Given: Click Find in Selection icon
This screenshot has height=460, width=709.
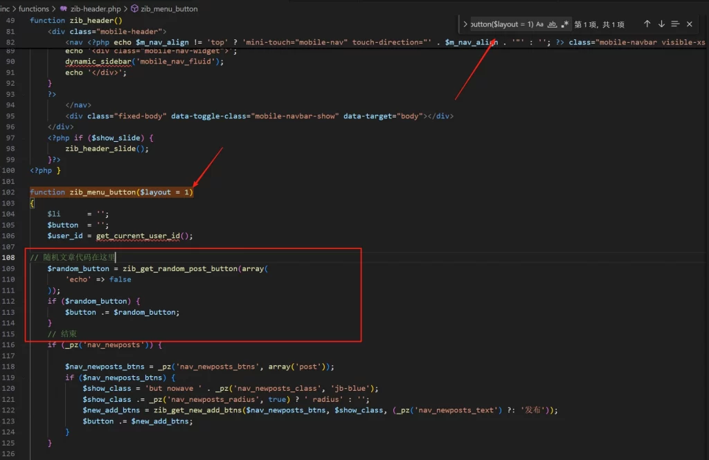Looking at the screenshot, I should point(675,24).
